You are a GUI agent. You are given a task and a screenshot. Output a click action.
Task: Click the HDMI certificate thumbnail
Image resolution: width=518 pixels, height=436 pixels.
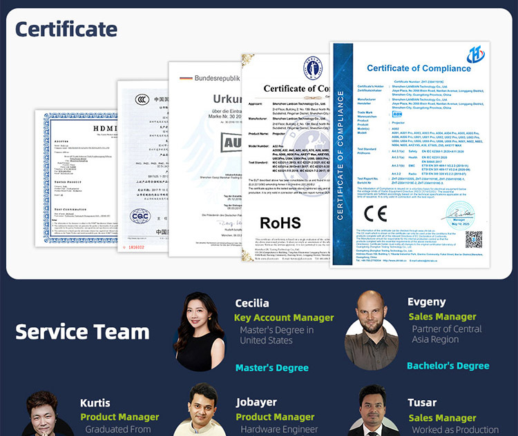click(76, 178)
